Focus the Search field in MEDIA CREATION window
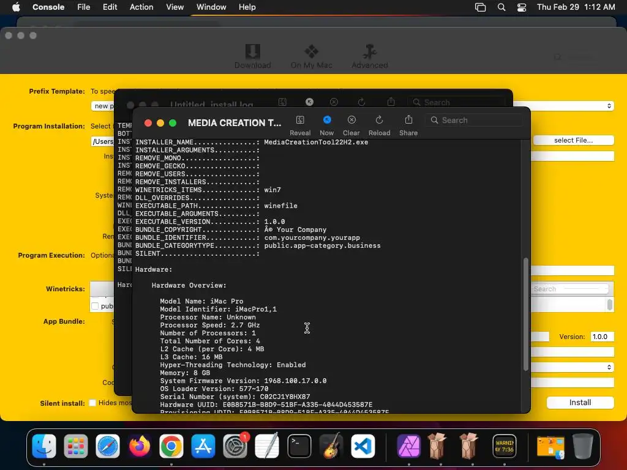Image resolution: width=627 pixels, height=470 pixels. pos(475,120)
